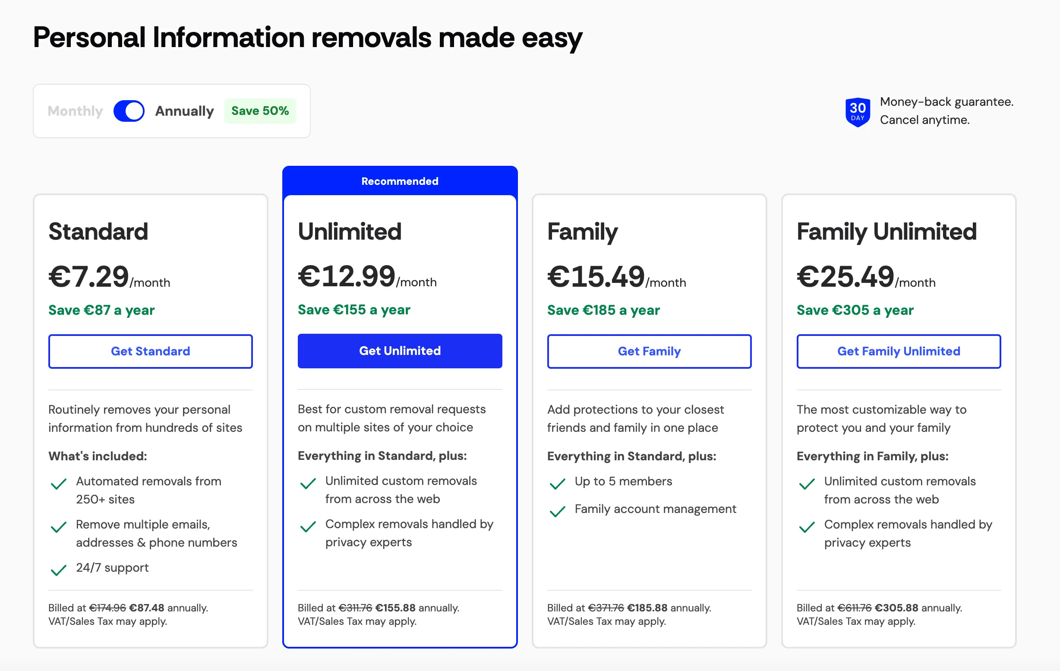
Task: Toggle the Monthly/Annually billing switch
Action: (x=129, y=111)
